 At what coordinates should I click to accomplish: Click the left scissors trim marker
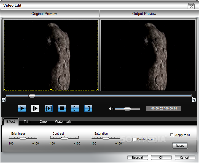3,100
